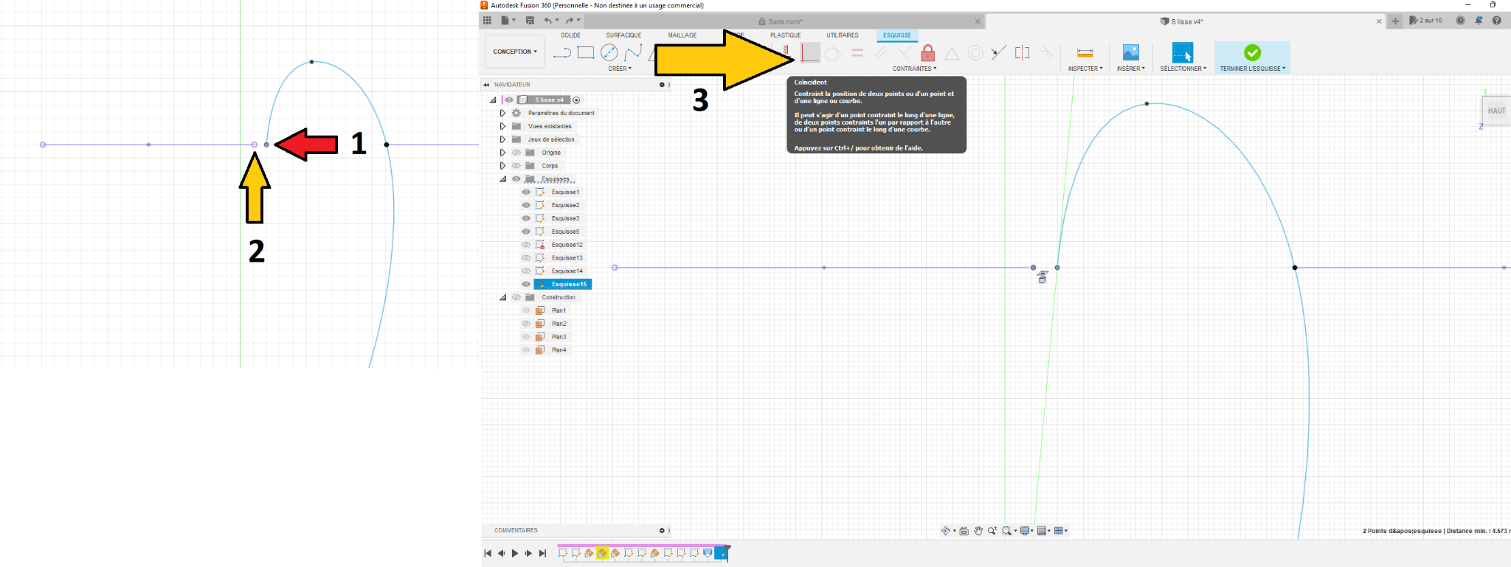Click the Look At camera icon
Viewport: 1511px width, 567px height.
point(964,531)
